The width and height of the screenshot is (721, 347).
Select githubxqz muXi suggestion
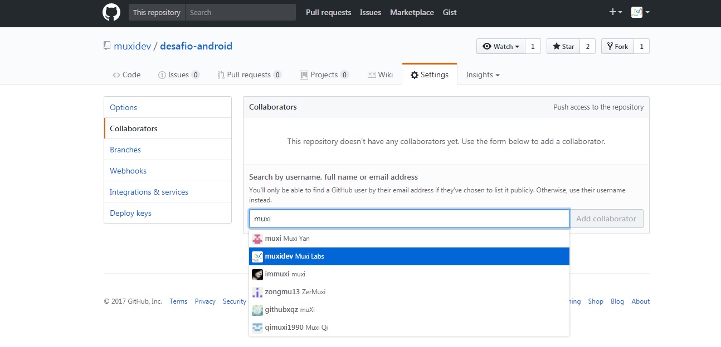pos(409,310)
